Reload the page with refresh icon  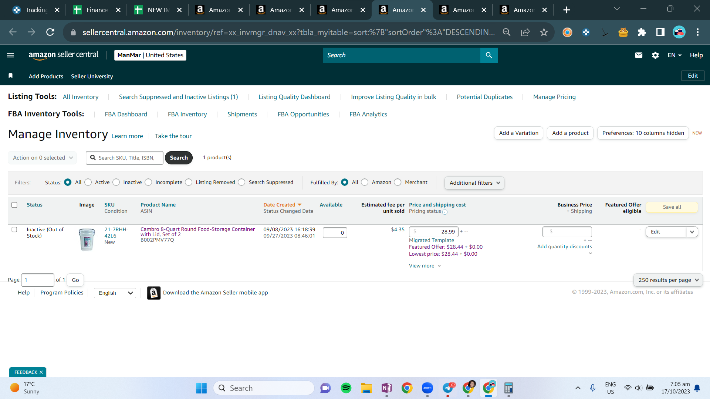click(x=50, y=33)
